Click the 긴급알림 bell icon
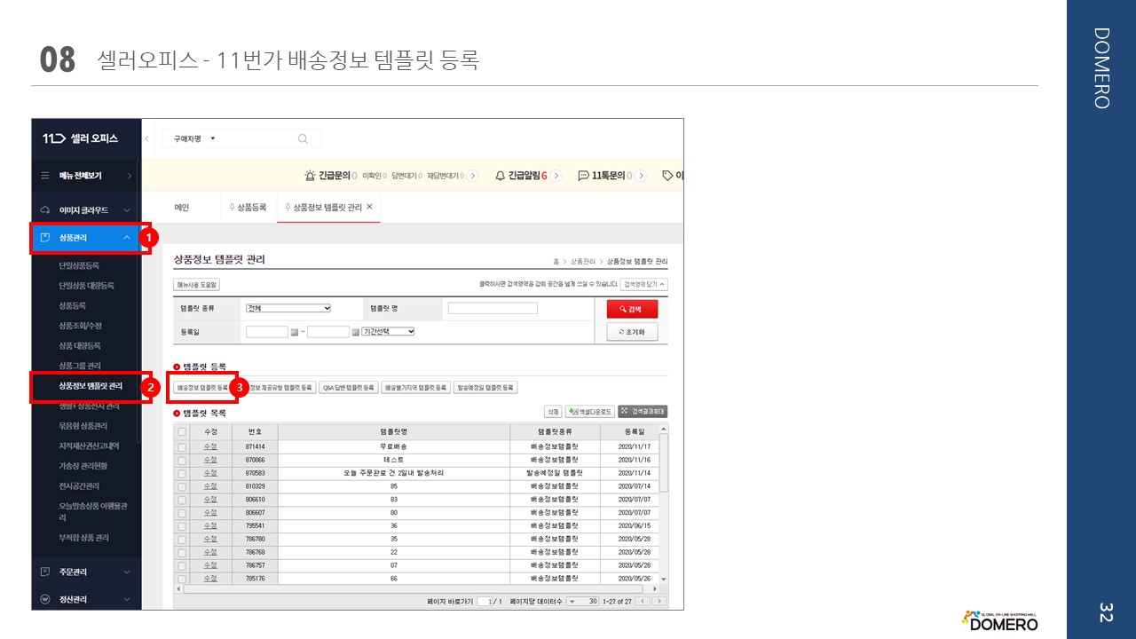The width and height of the screenshot is (1136, 639). click(x=501, y=176)
